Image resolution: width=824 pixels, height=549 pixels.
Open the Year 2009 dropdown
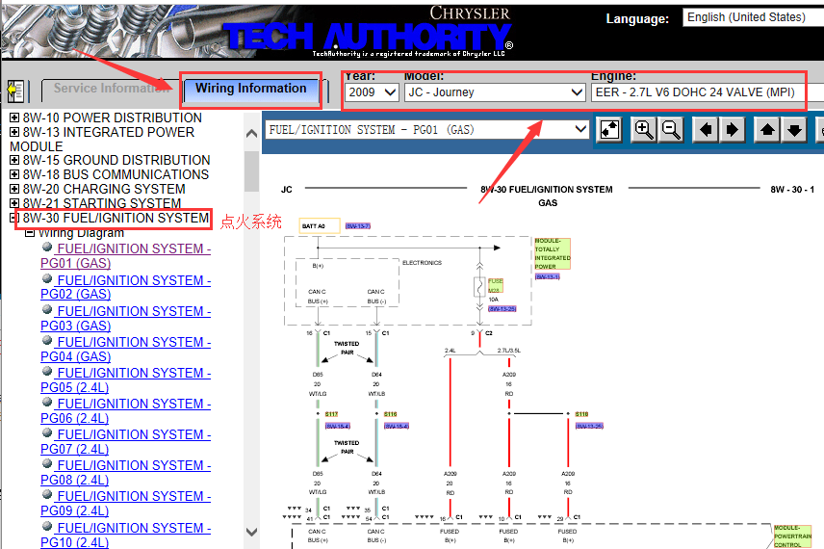coord(372,92)
